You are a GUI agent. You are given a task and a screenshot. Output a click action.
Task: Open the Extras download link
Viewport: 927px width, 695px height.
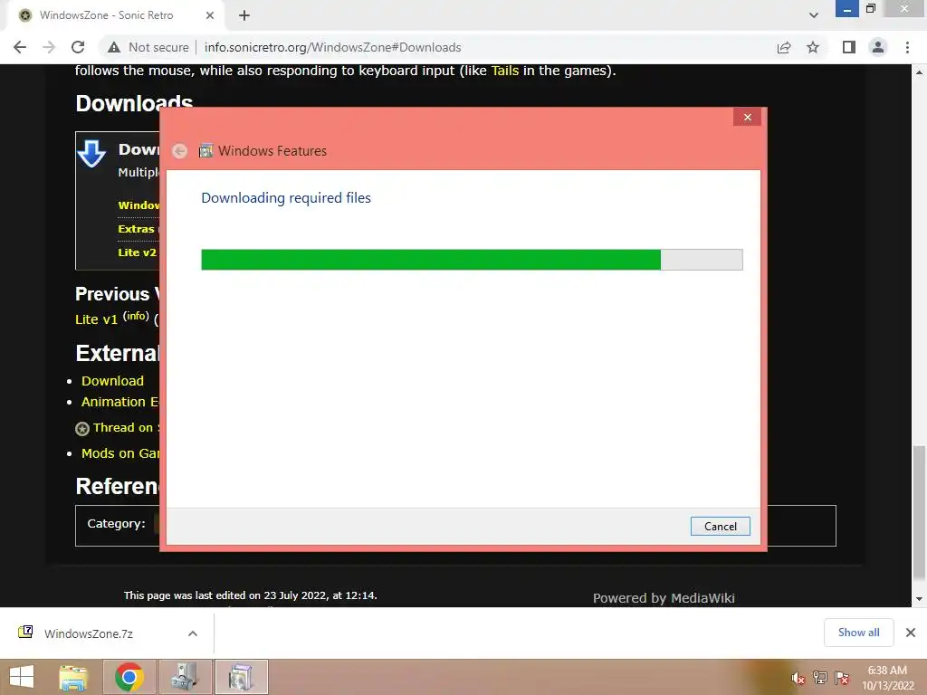[136, 229]
